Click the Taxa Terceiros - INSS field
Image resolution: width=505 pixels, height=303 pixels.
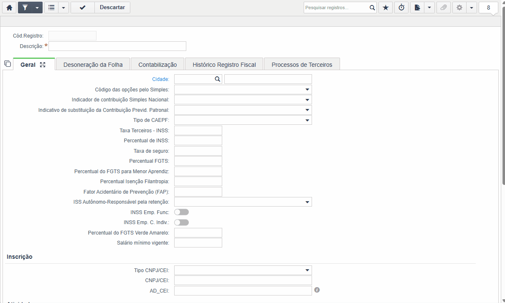[198, 131]
